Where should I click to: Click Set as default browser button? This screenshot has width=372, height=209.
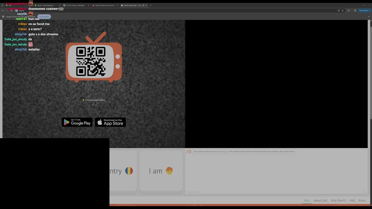[44, 17]
